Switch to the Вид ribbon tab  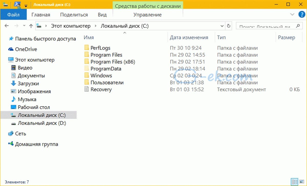102,15
